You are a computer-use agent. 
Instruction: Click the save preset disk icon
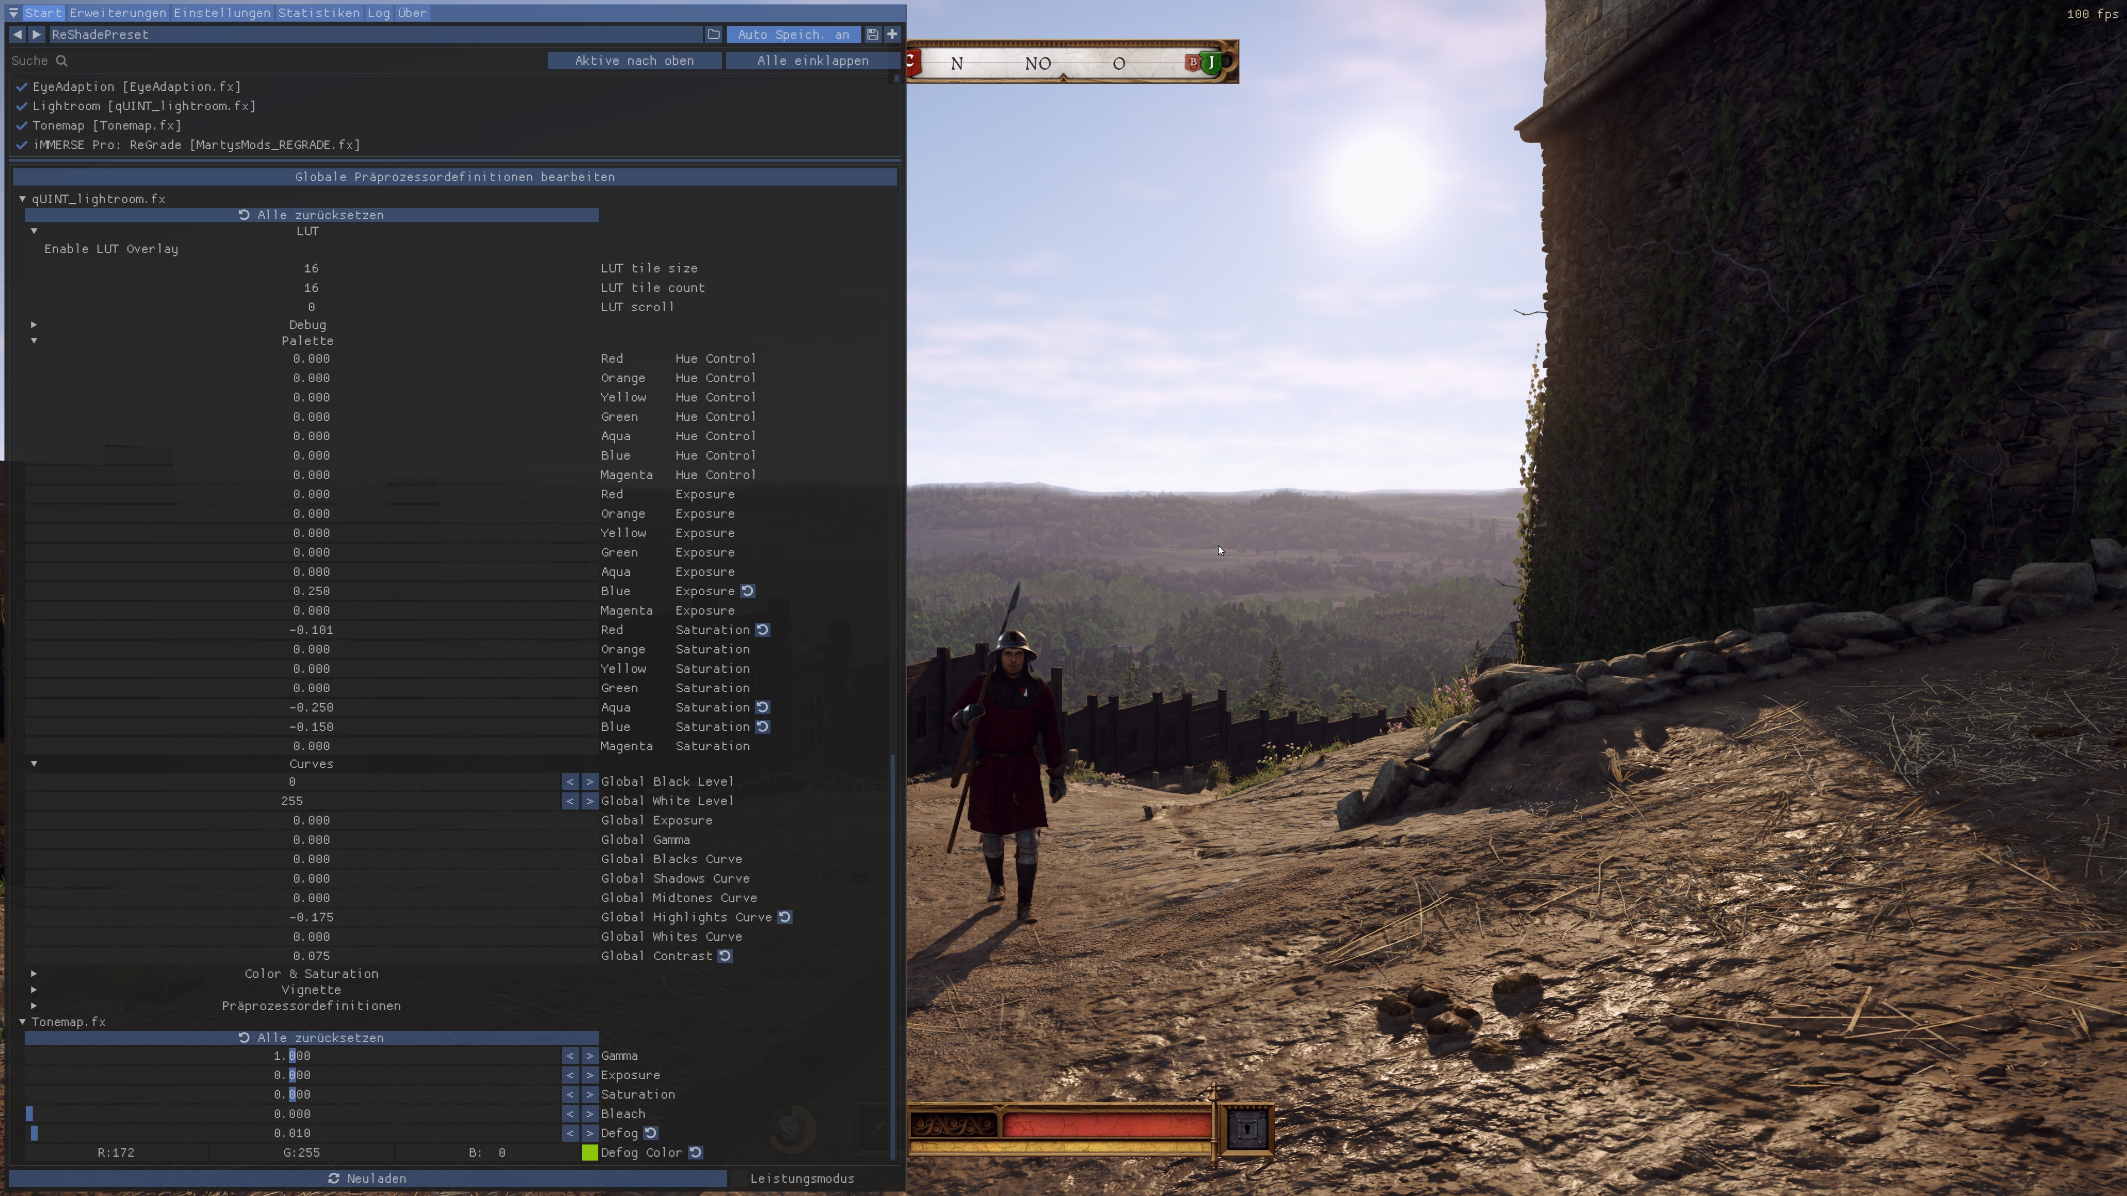coord(872,34)
